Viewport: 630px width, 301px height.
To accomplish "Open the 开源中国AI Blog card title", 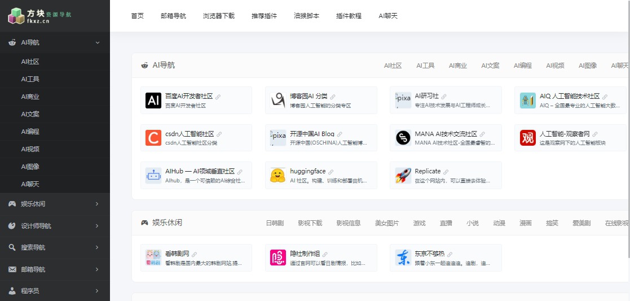I will [312, 134].
